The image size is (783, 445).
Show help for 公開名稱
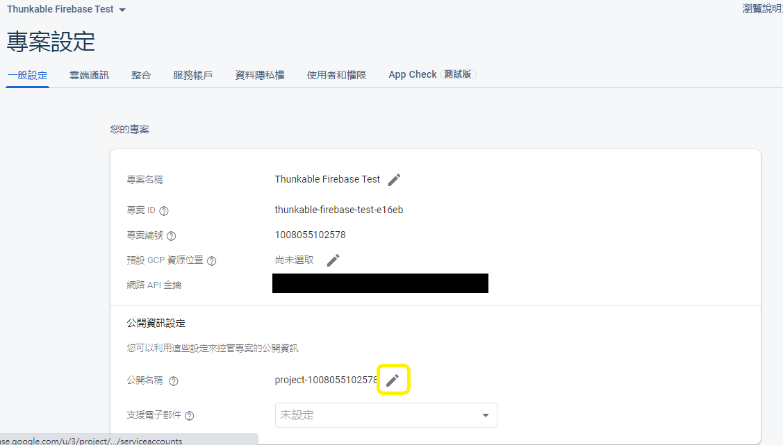pos(173,381)
